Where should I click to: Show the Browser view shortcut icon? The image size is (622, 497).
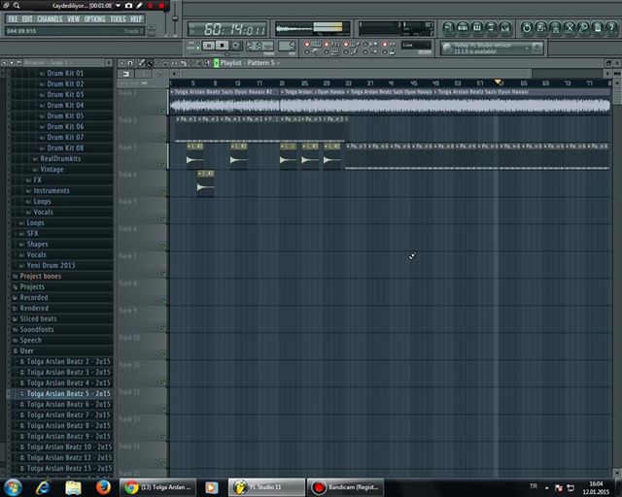[x=491, y=28]
